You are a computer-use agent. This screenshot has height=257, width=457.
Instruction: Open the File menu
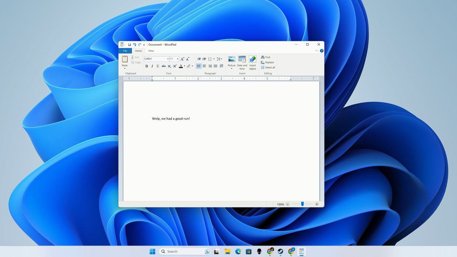[x=125, y=51]
